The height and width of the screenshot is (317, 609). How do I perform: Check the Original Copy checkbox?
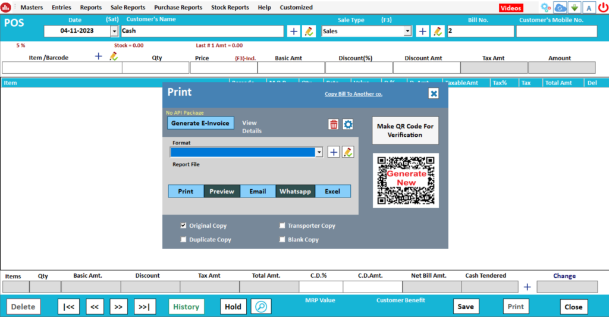coord(183,225)
